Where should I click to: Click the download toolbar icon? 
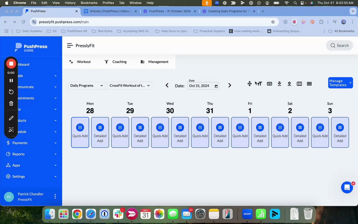tap(279, 84)
